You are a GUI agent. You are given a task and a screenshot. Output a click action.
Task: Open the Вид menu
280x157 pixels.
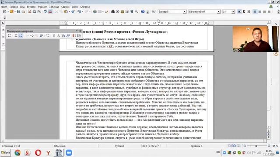point(22,7)
